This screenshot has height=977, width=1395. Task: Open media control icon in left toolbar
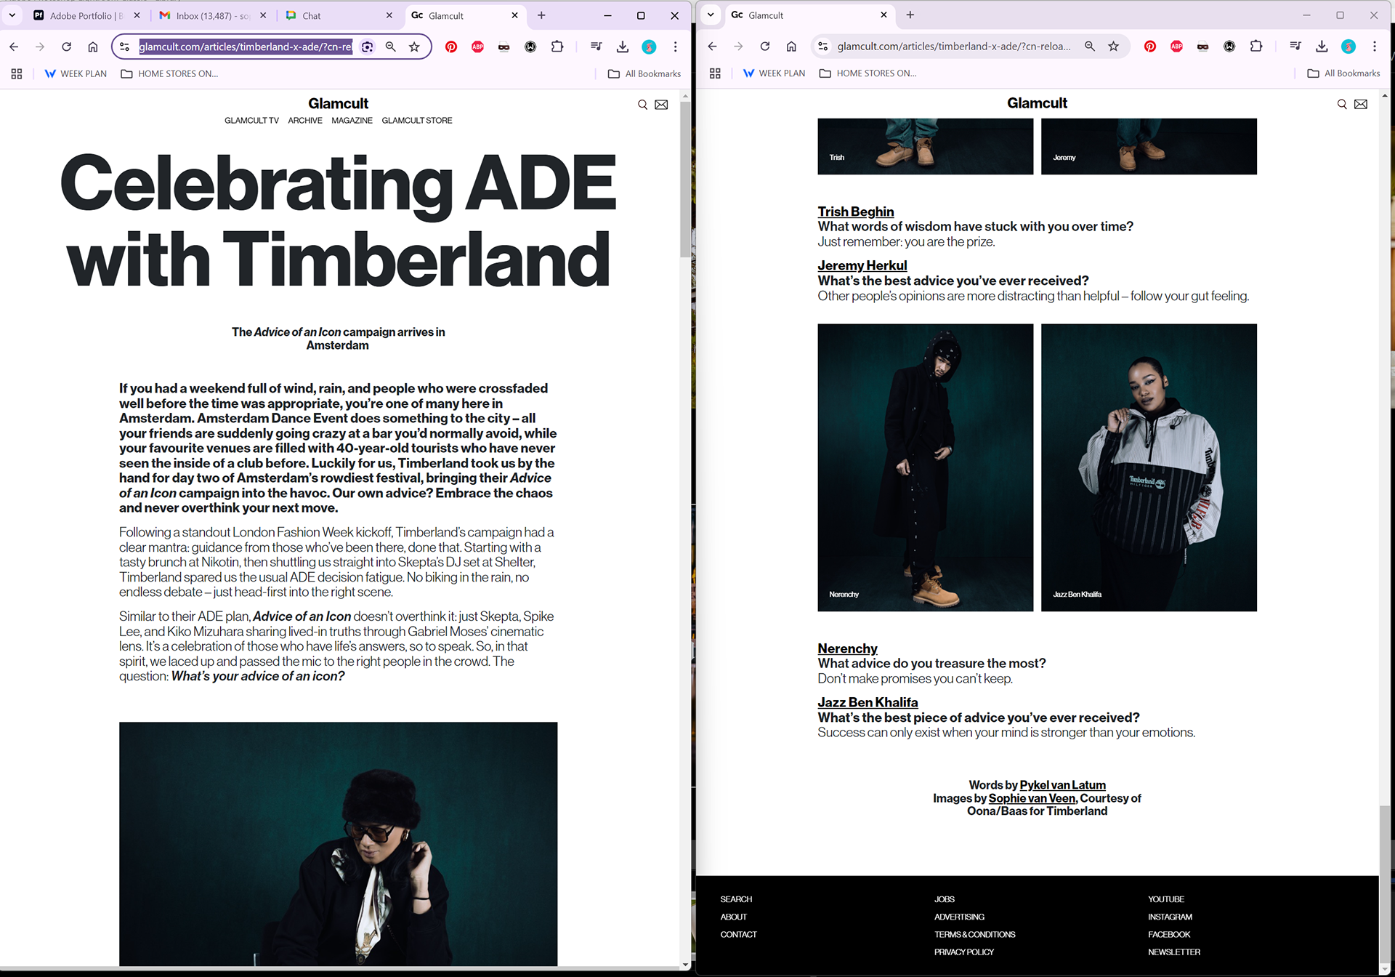tap(596, 47)
